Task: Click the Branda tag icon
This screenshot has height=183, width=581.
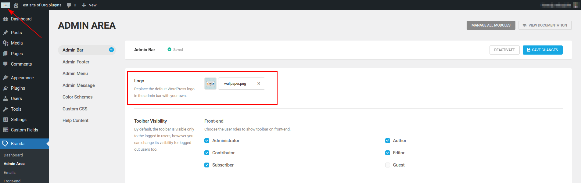Action: click(x=5, y=144)
